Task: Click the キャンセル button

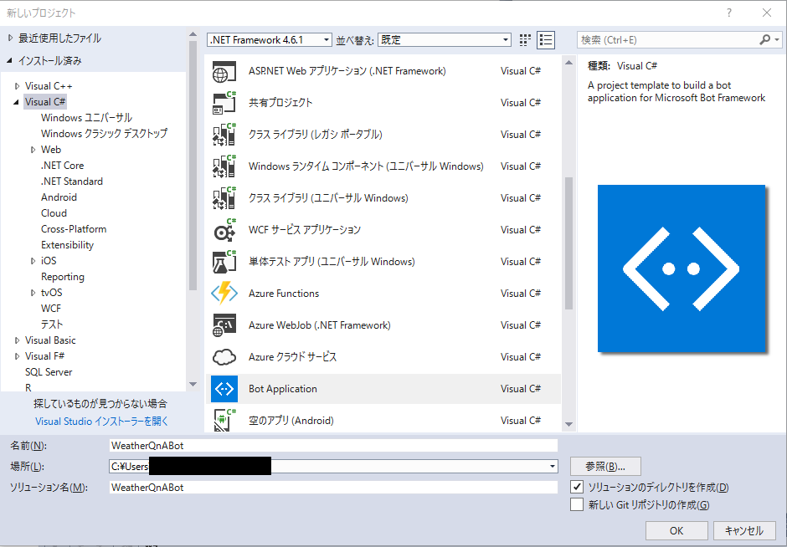Action: coord(744,530)
